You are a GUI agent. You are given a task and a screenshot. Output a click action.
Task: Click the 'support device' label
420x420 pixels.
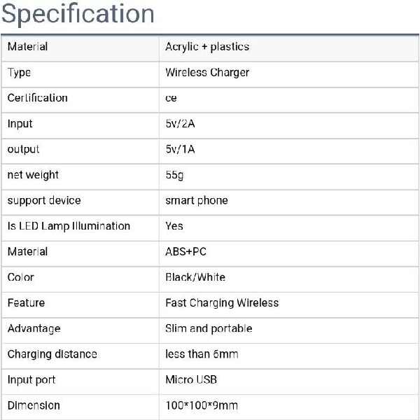pos(44,200)
